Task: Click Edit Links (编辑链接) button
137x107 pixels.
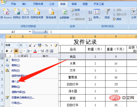Action: click(x=78, y=19)
